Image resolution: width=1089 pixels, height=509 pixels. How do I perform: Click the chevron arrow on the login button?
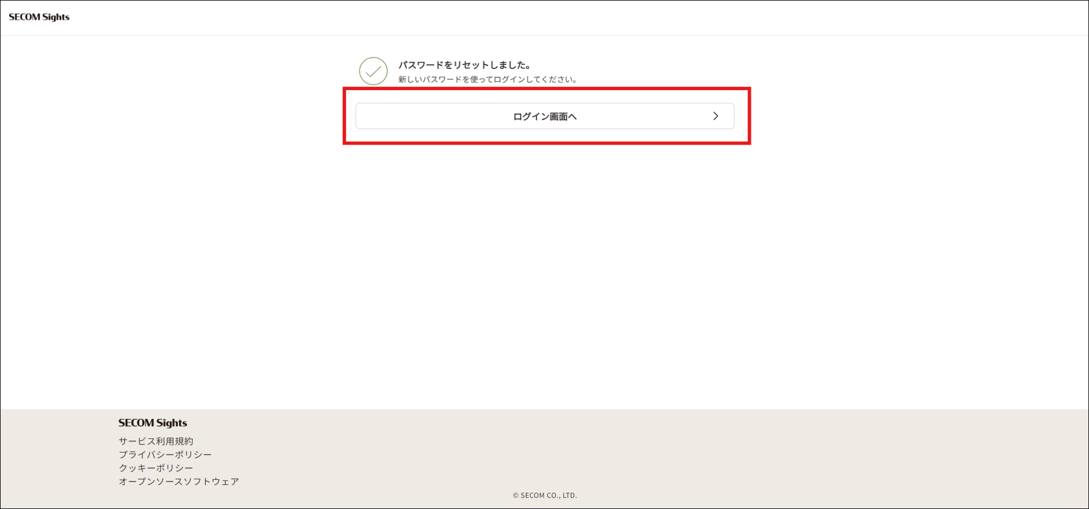pyautogui.click(x=716, y=116)
